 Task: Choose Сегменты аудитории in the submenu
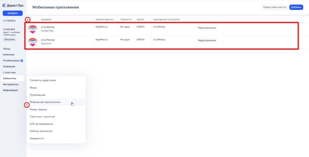pos(56,80)
